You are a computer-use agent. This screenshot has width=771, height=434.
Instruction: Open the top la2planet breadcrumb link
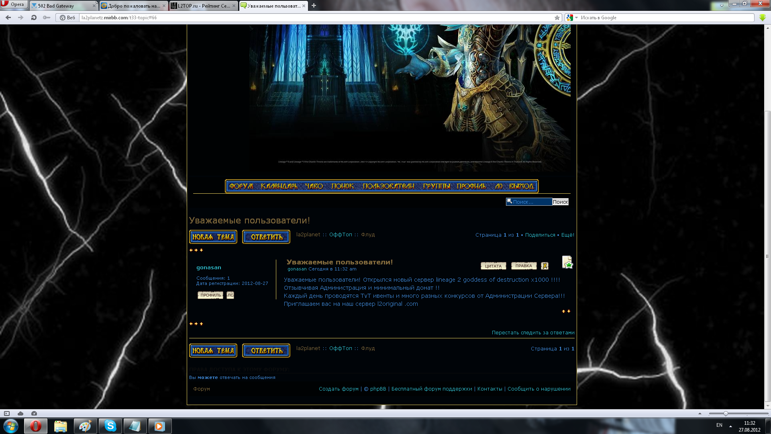click(308, 234)
